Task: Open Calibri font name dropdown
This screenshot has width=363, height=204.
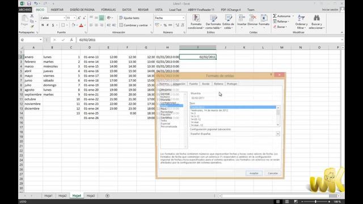Action: coord(64,18)
